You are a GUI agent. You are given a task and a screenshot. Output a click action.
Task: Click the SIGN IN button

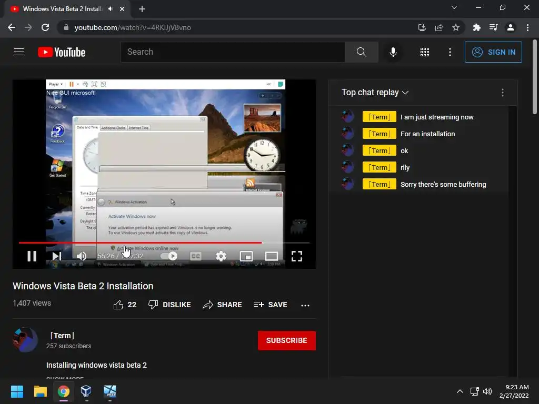[493, 52]
